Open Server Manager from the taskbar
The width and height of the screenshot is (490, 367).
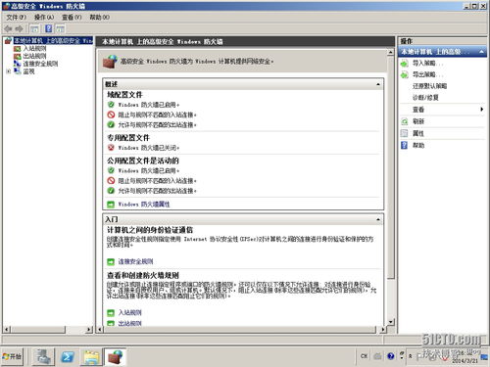[x=43, y=356]
